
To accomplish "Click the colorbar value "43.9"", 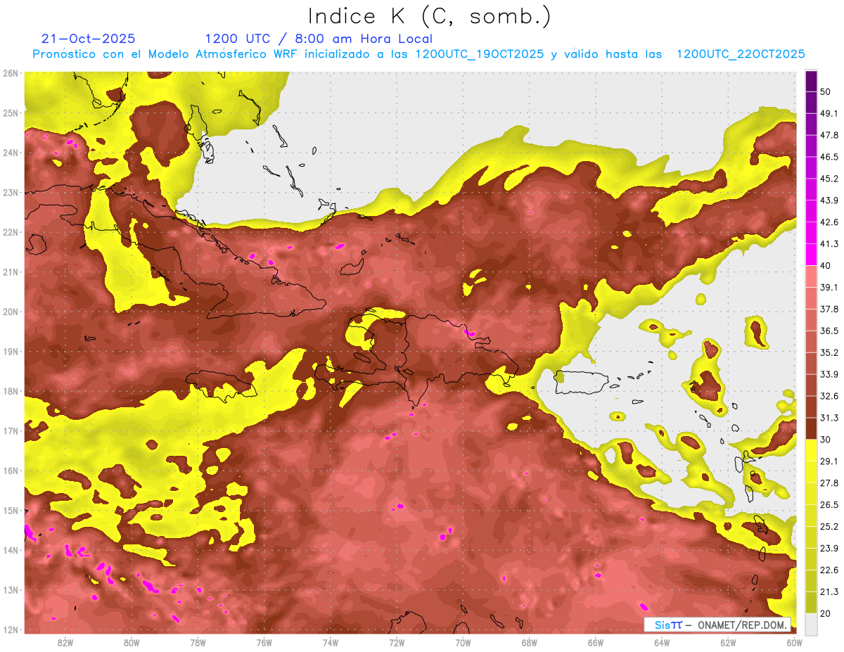I will pyautogui.click(x=829, y=200).
